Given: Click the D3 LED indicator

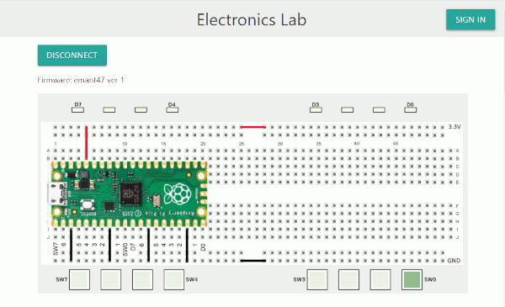Looking at the screenshot, I should (316, 109).
